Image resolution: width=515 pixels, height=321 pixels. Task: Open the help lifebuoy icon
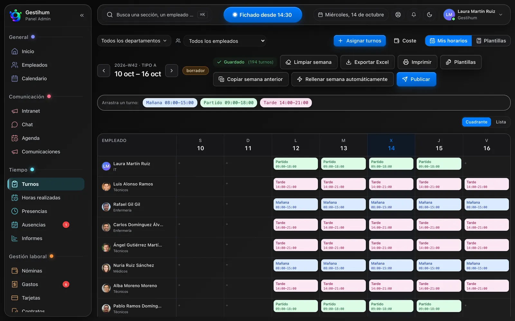click(x=398, y=15)
